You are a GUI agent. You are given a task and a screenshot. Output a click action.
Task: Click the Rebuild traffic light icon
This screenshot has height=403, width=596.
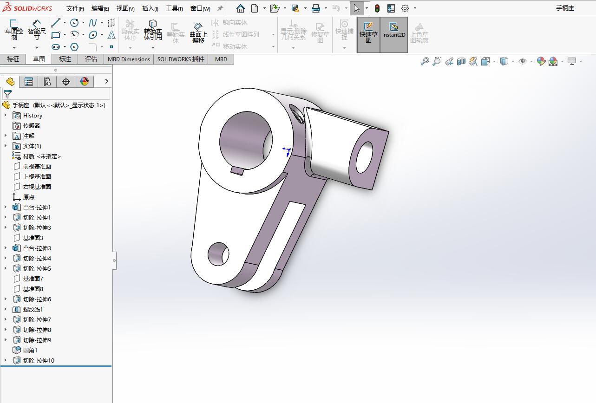pyautogui.click(x=377, y=8)
